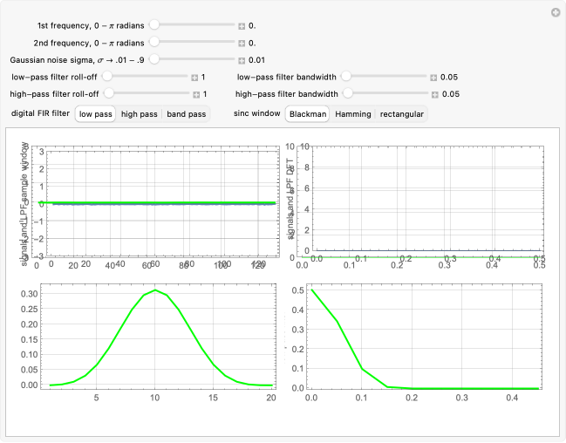
Task: Click the low-pass filter bandwidth slider thumb
Action: click(x=346, y=77)
